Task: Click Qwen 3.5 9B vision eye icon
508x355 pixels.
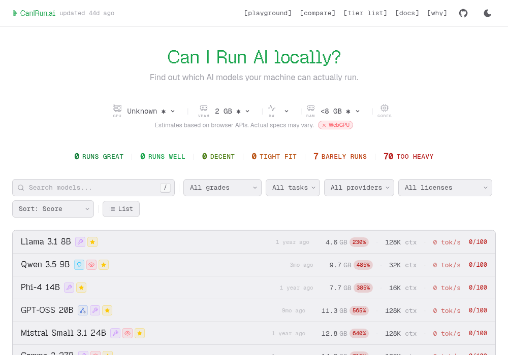Action: pyautogui.click(x=91, y=265)
